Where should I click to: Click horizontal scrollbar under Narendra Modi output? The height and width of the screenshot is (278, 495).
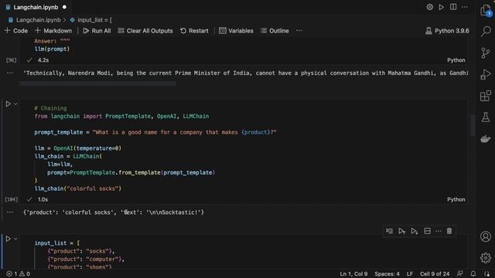coord(97,83)
